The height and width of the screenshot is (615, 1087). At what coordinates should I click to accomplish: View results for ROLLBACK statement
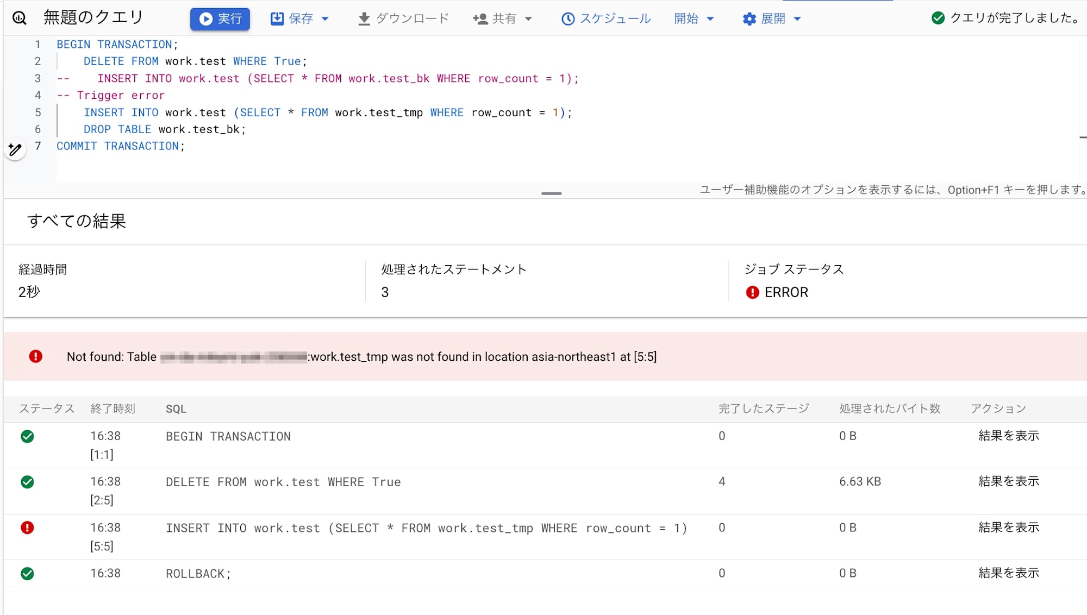tap(1009, 573)
